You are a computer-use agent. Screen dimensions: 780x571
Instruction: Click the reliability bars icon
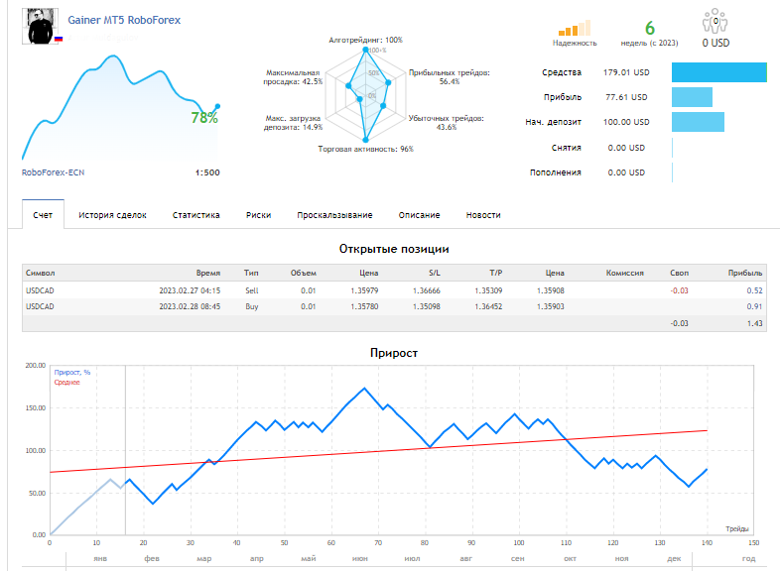tap(574, 28)
